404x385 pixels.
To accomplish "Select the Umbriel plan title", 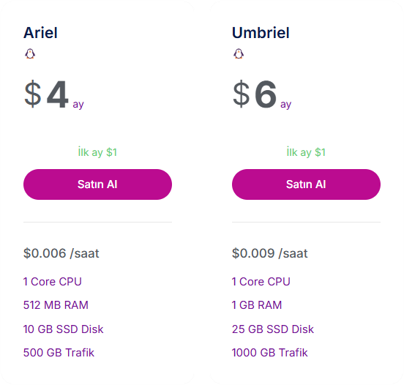I will 261,33.
